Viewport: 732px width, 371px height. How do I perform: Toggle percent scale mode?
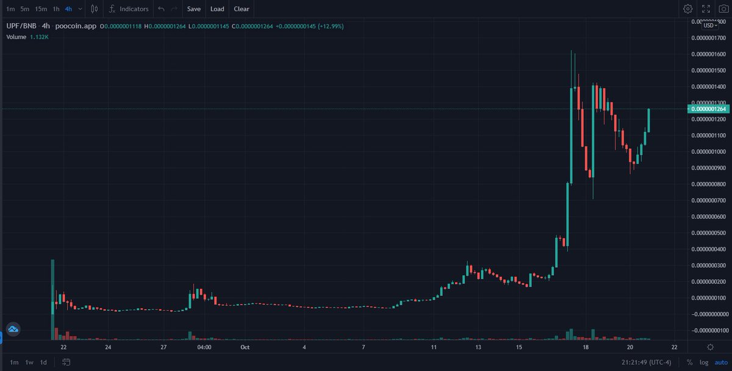point(689,362)
